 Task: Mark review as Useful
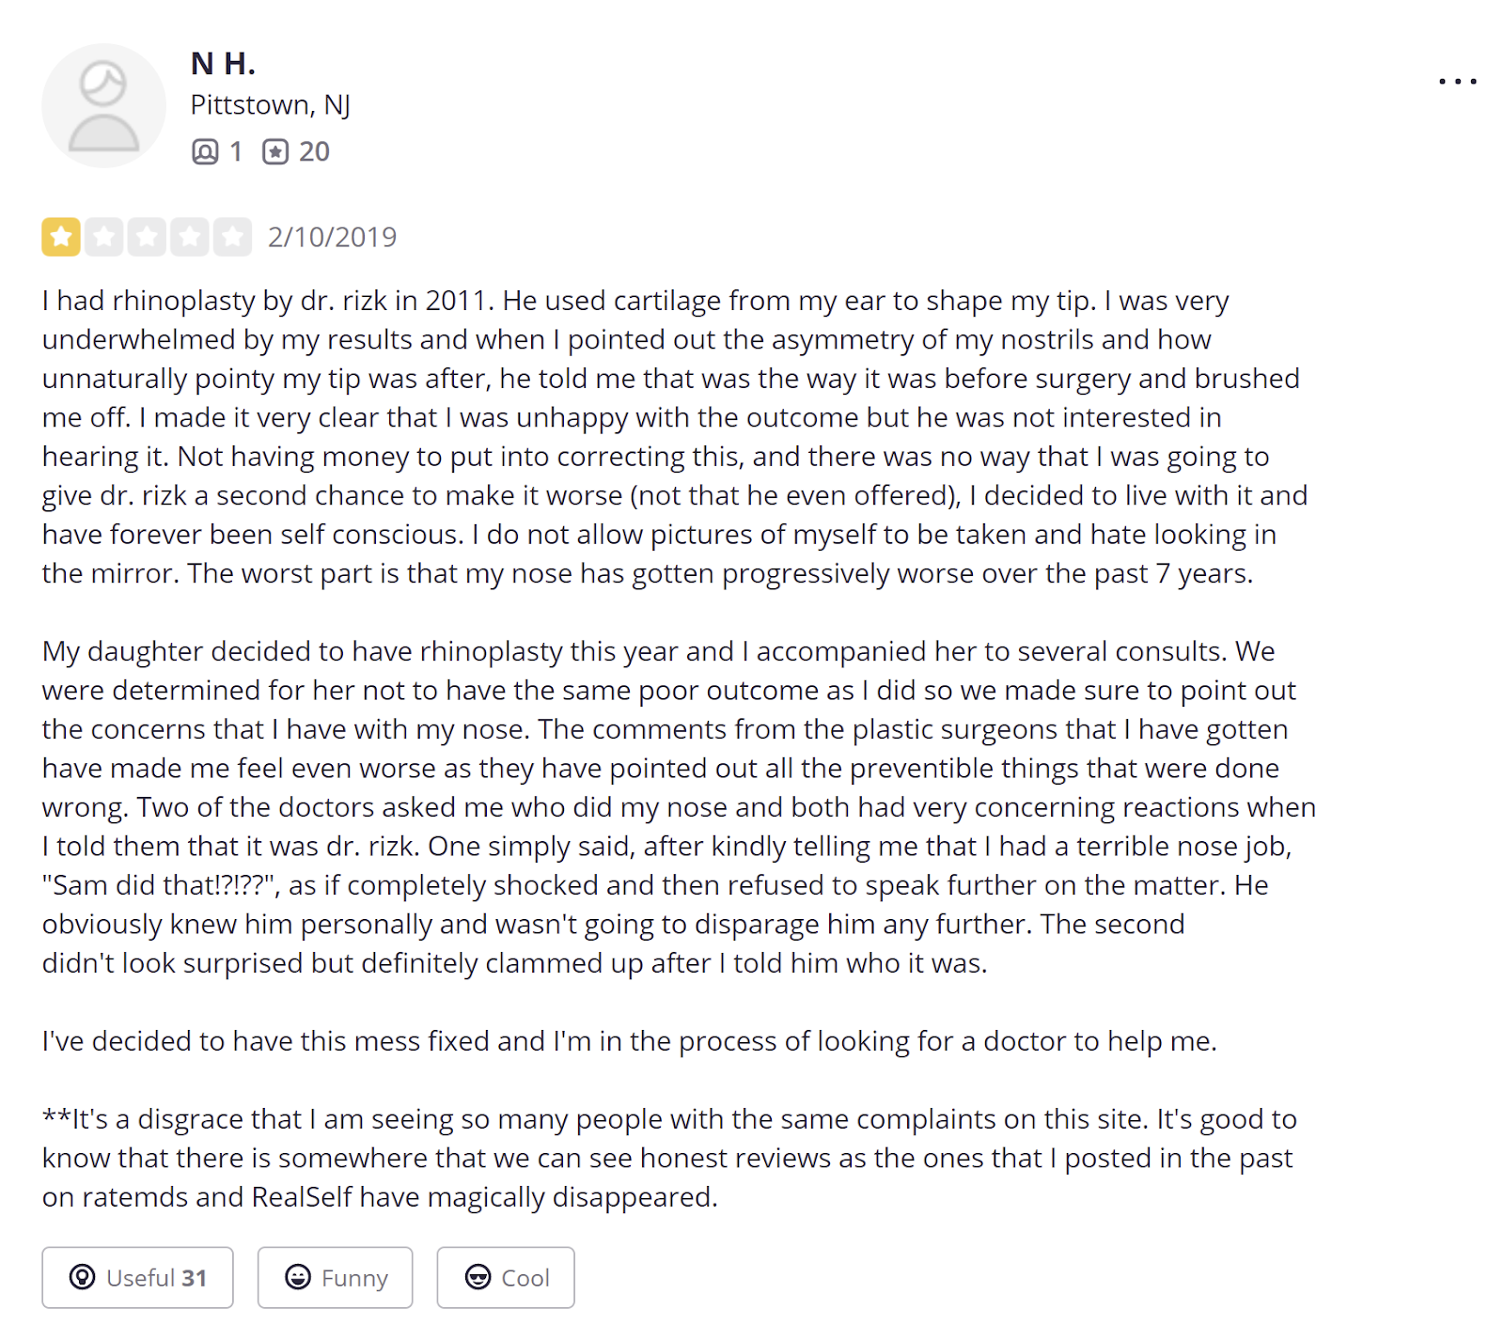[x=137, y=1277]
